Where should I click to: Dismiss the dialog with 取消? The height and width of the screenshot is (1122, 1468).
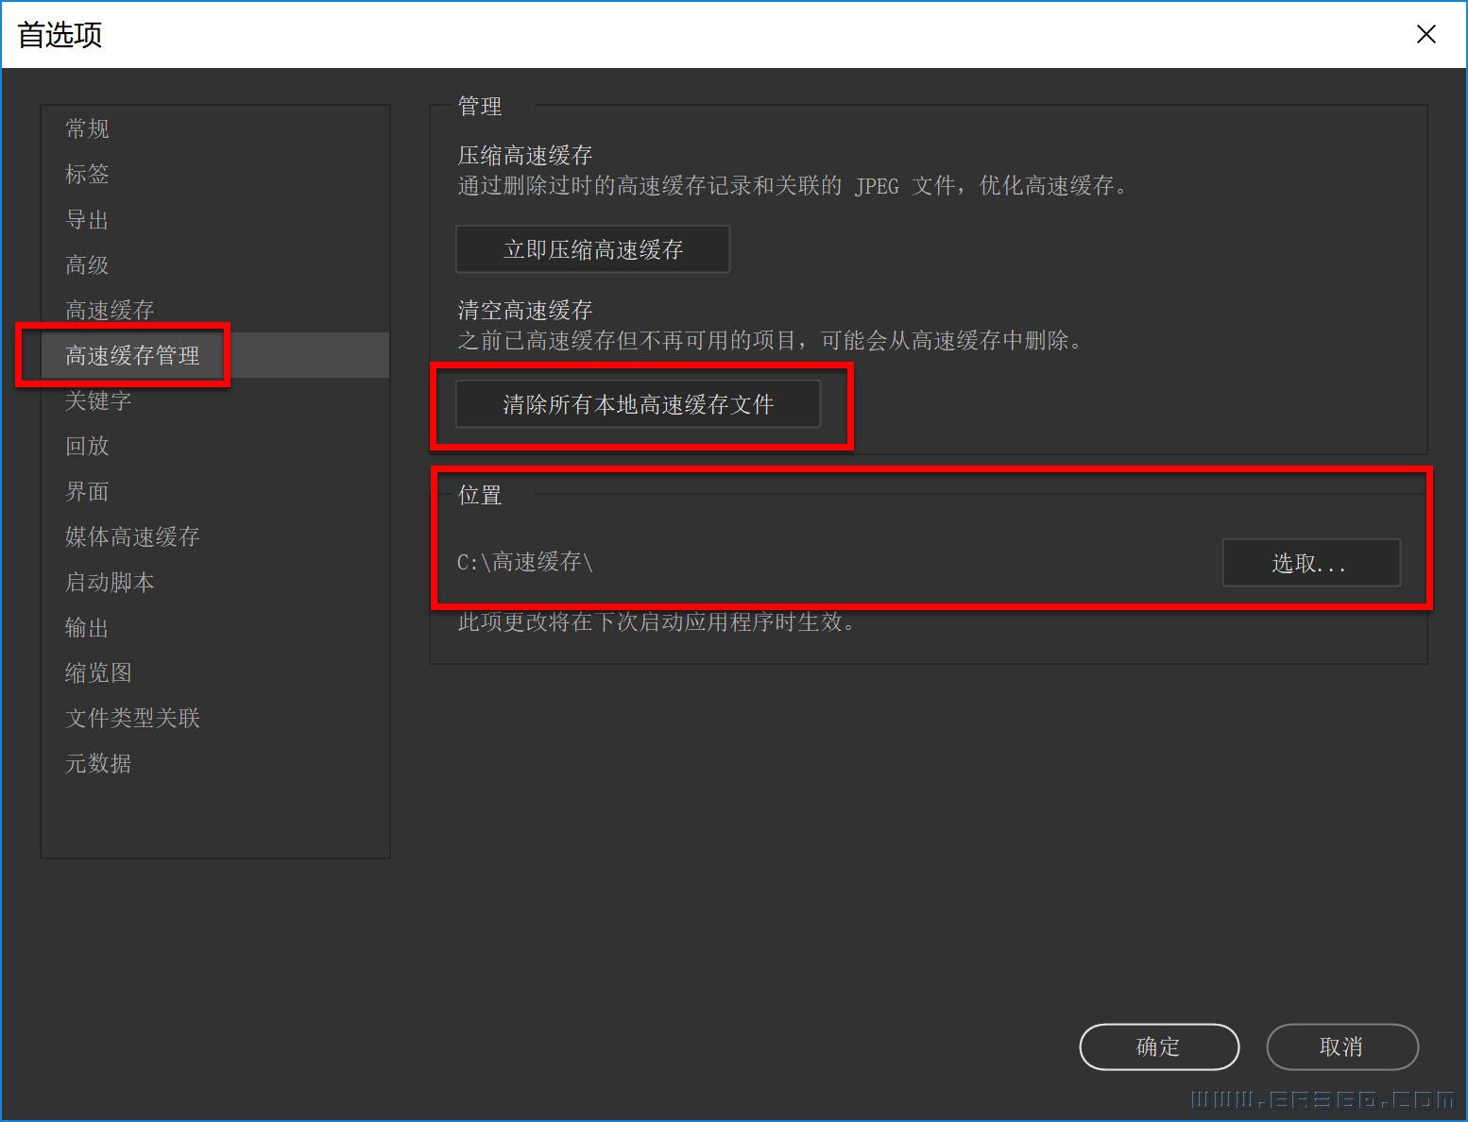coord(1342,1047)
